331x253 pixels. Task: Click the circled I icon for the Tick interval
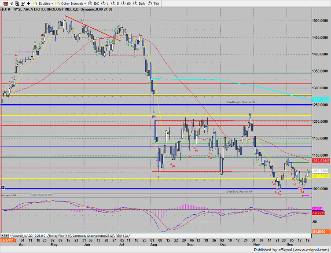click(150, 4)
